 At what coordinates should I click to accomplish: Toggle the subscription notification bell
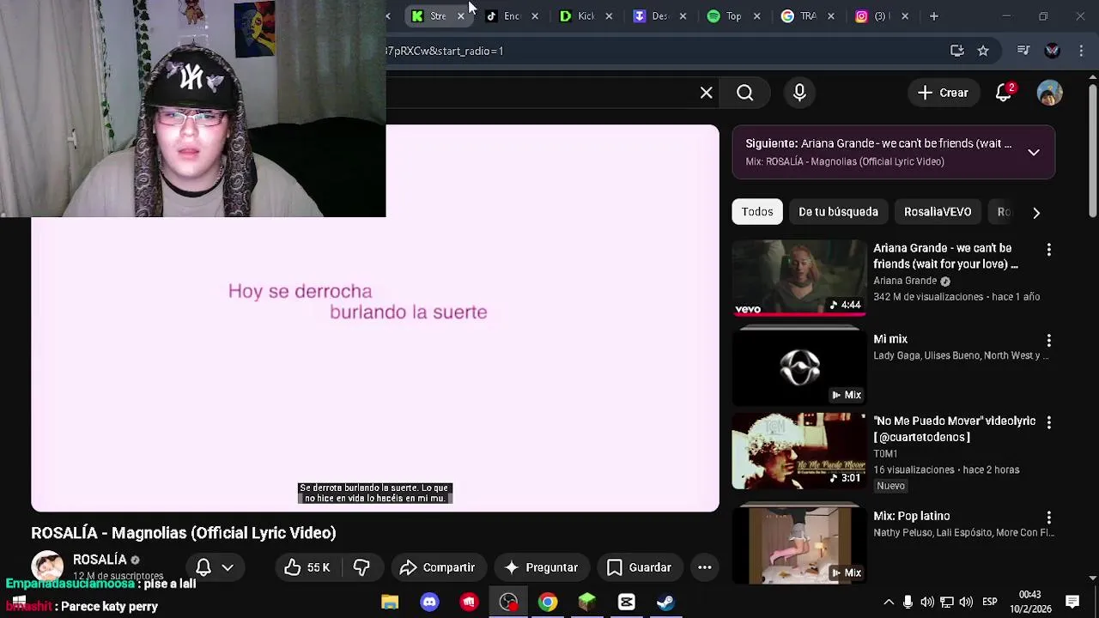[x=214, y=567]
